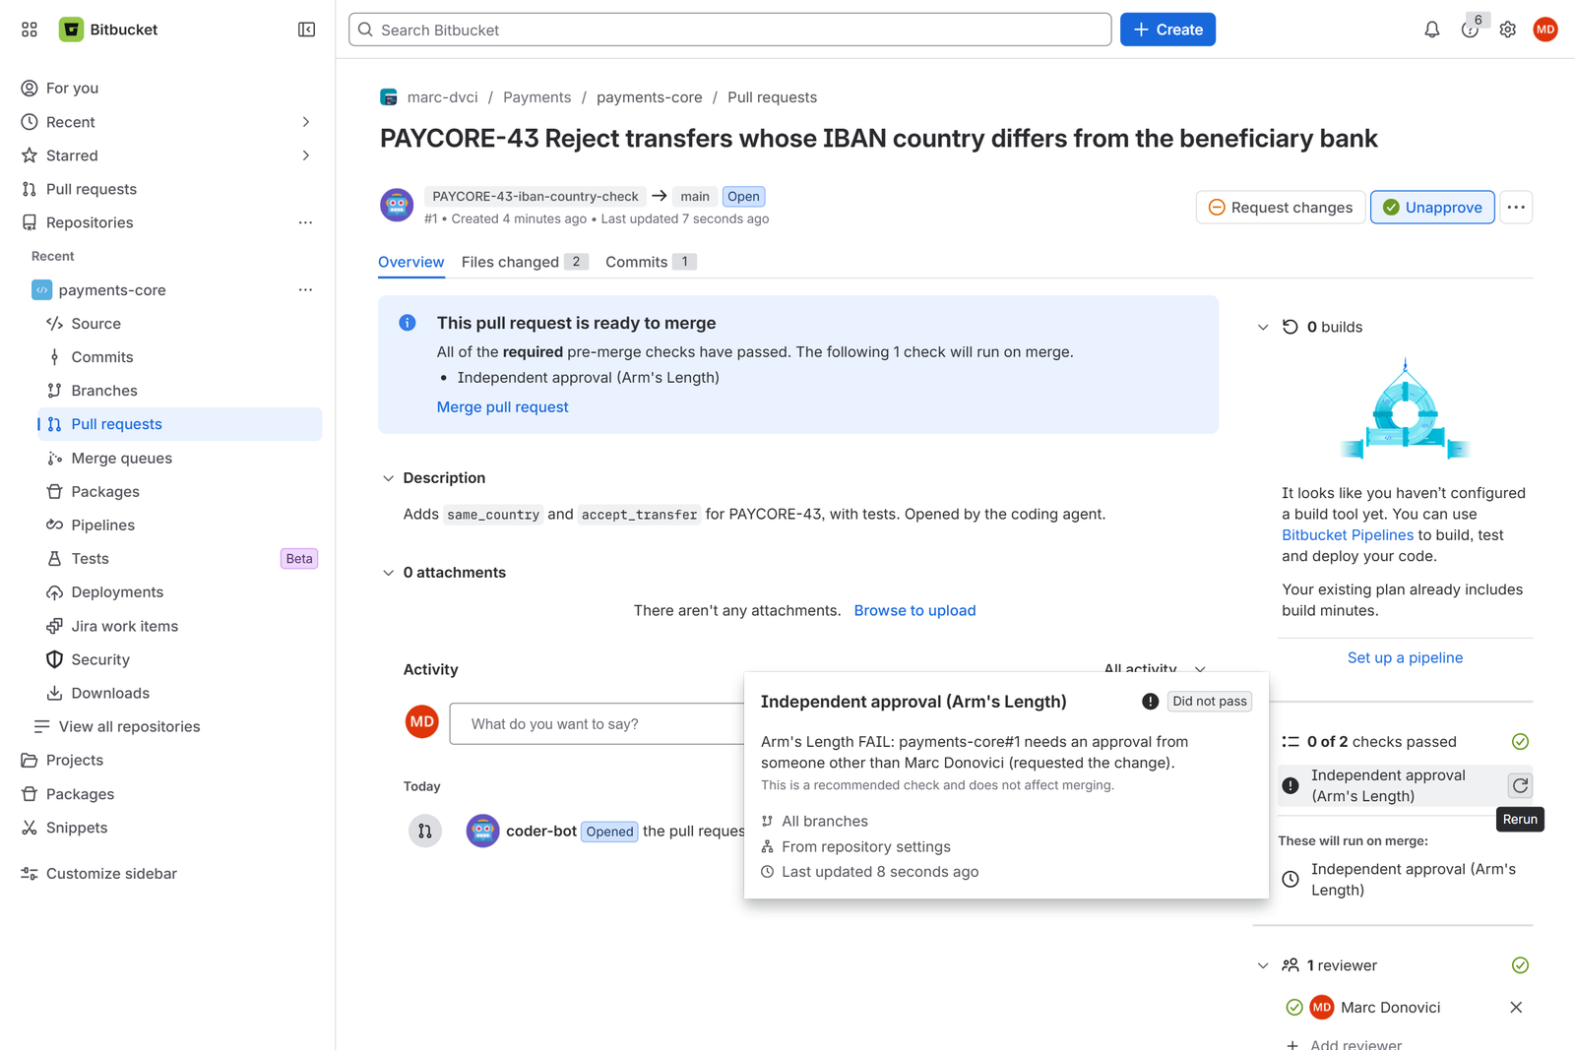Open the MD profile avatar in the header

1545,30
